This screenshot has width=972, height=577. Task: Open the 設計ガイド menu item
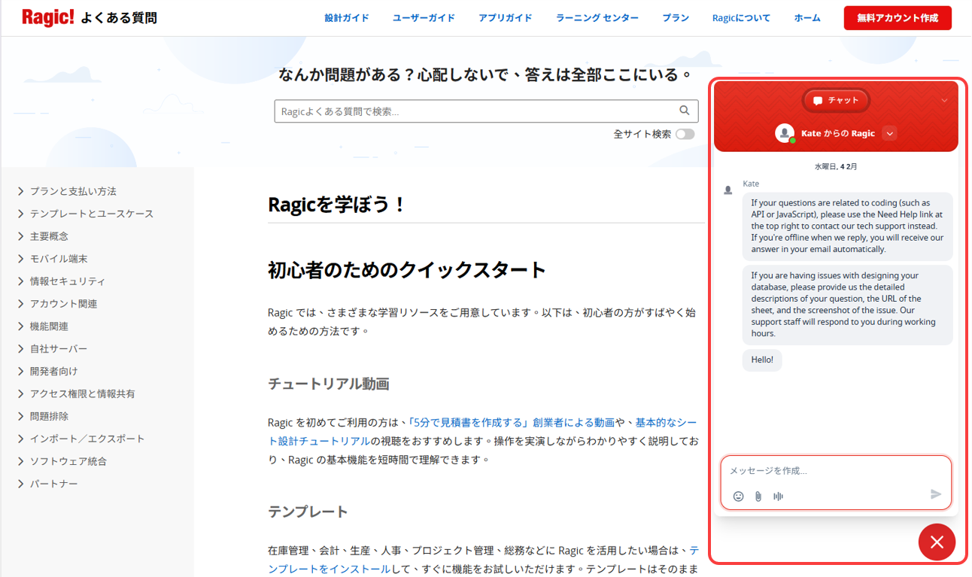(x=346, y=18)
